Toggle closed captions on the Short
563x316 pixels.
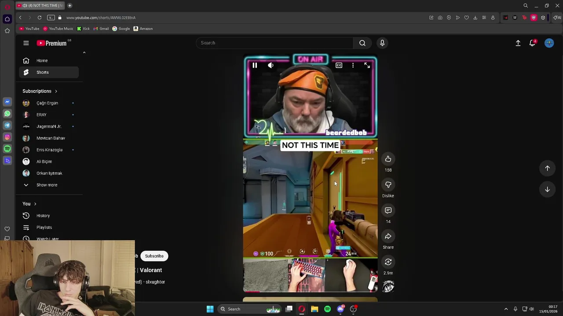tap(339, 65)
